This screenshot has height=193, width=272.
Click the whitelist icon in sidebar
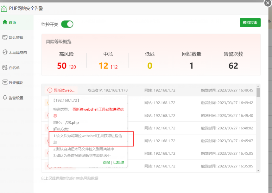click(x=5, y=68)
